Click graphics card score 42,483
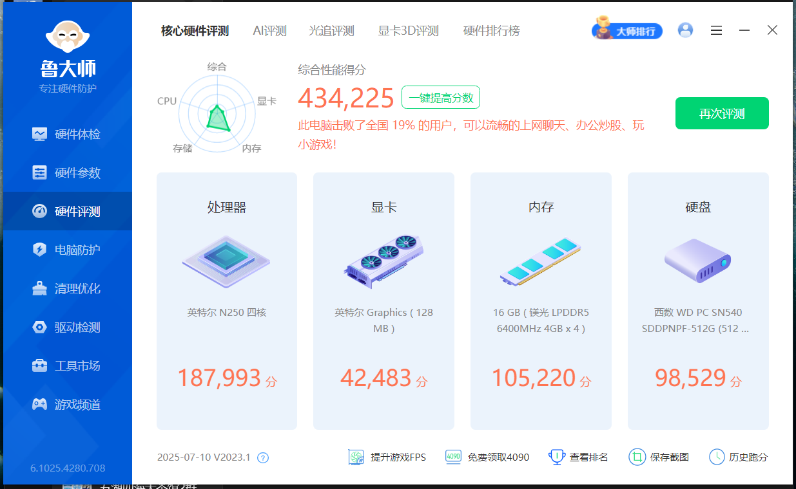 (x=376, y=378)
